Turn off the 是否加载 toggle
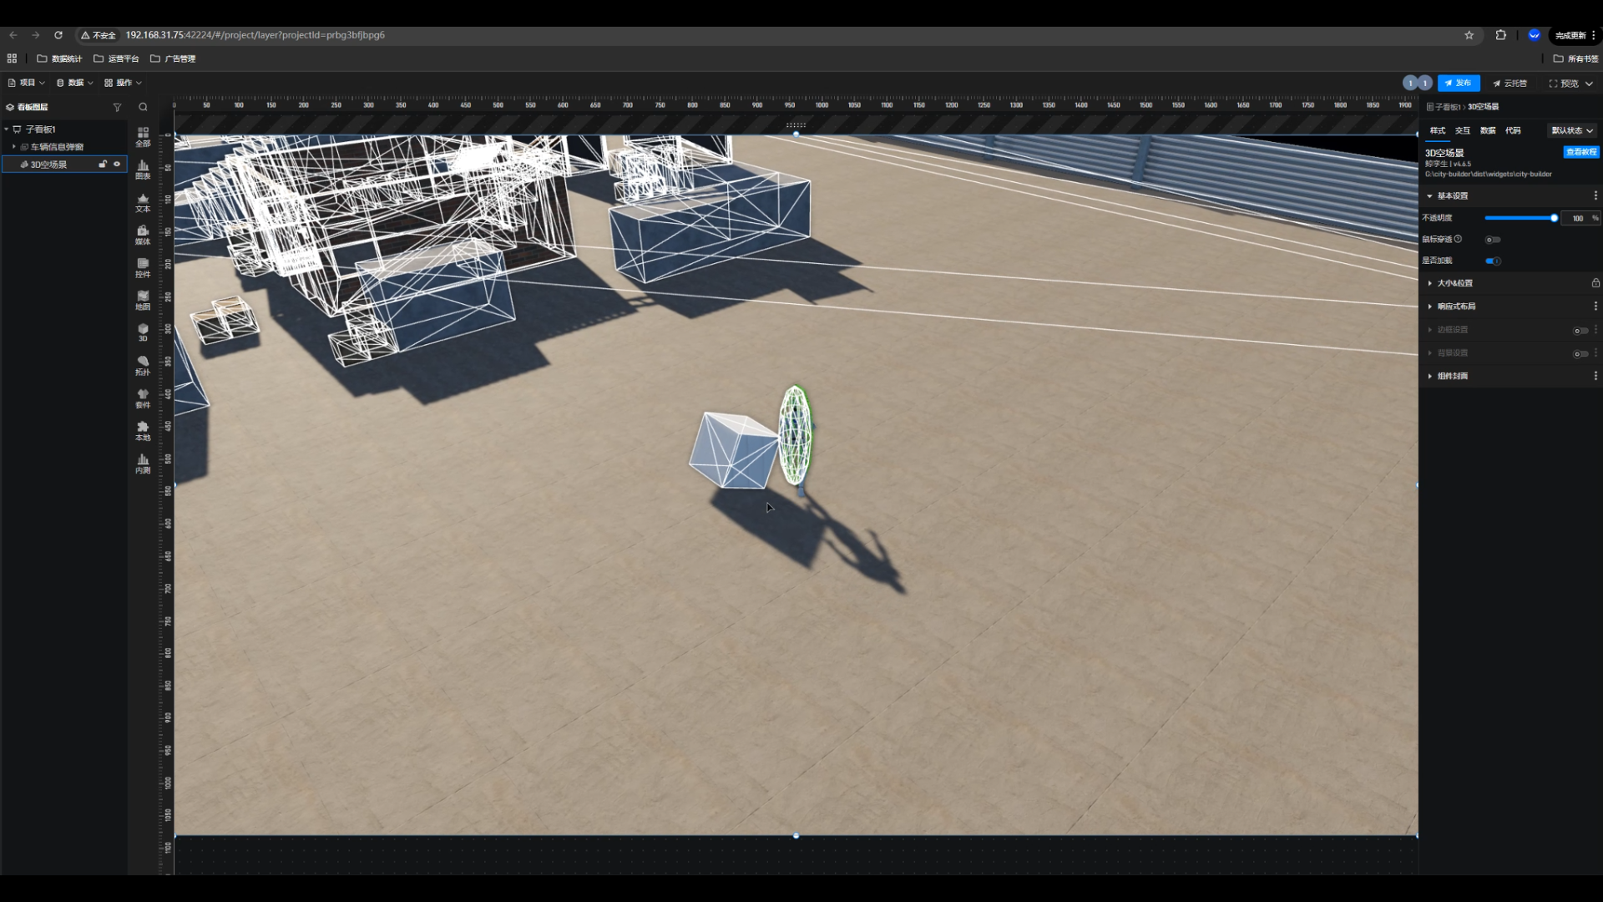 pyautogui.click(x=1493, y=261)
